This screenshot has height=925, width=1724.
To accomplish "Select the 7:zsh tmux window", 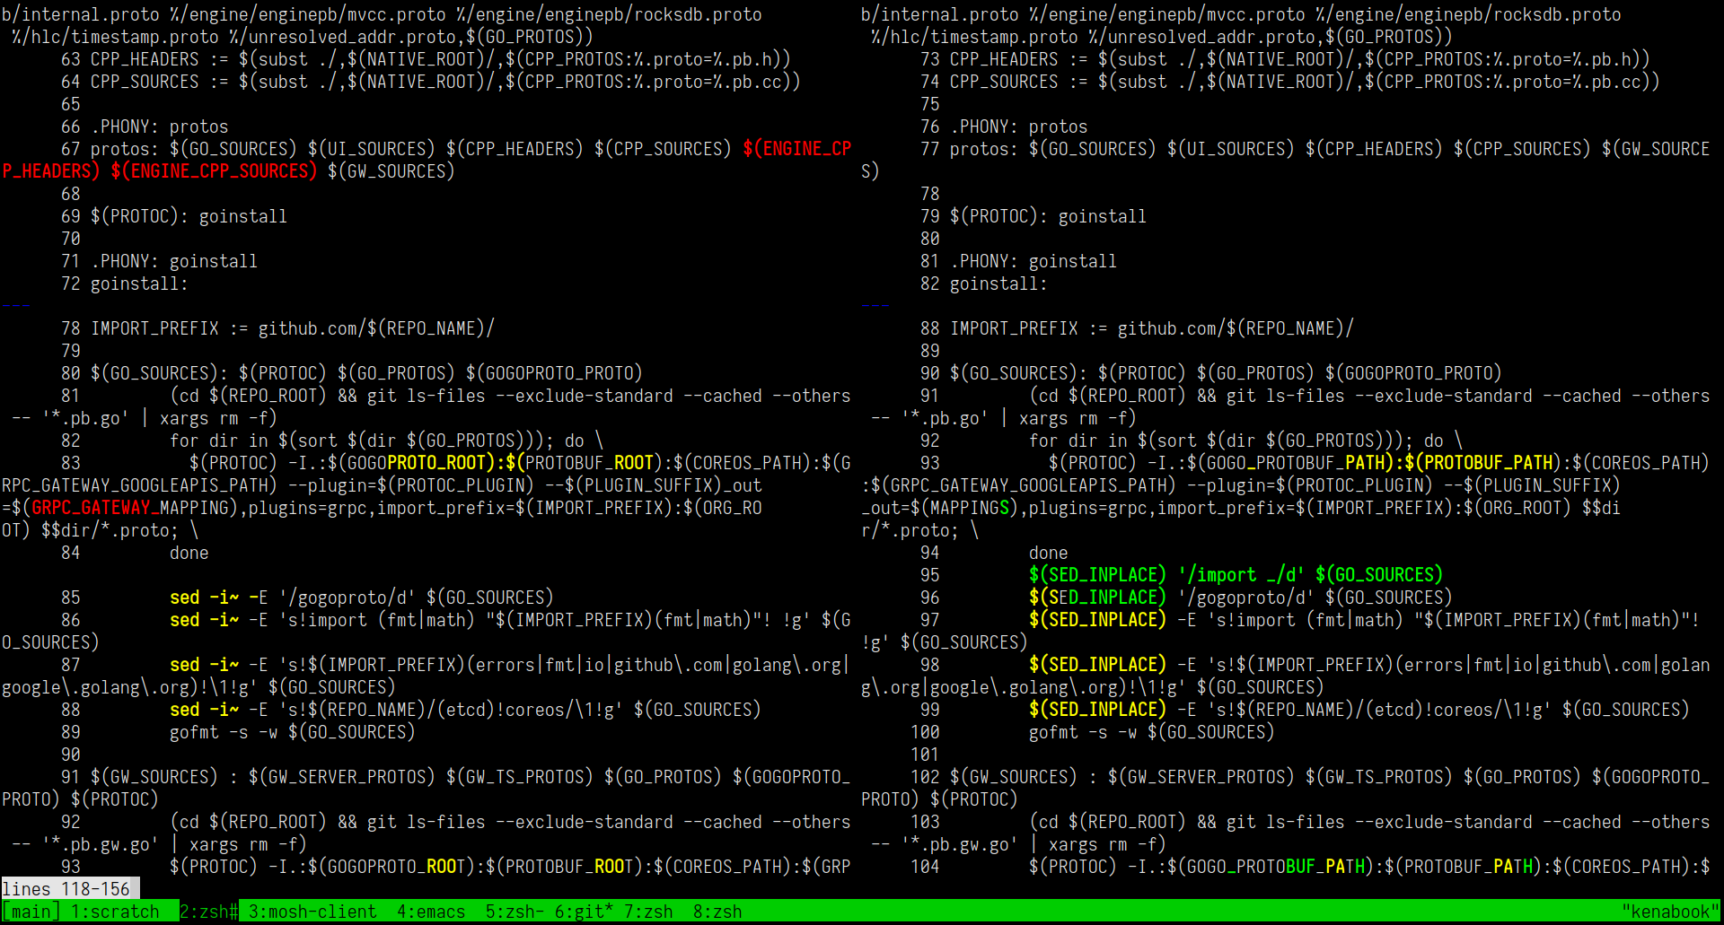I will (x=650, y=911).
